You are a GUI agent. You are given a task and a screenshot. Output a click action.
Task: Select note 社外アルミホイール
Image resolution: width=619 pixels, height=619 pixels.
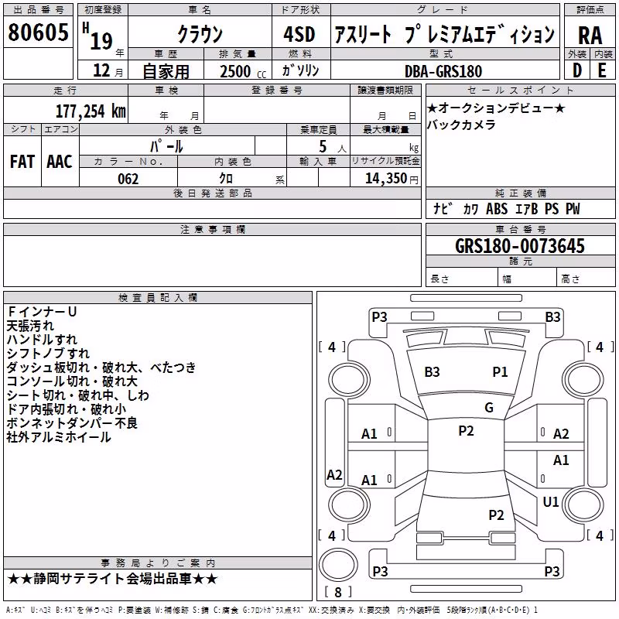coord(59,437)
